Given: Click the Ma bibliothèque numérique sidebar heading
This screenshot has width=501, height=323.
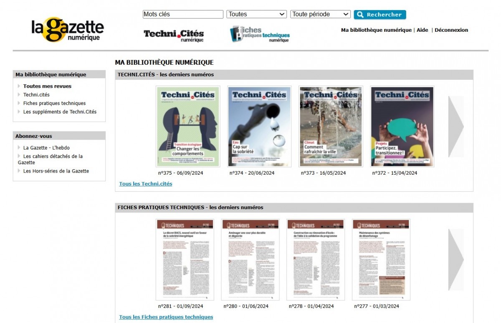Looking at the screenshot, I should (x=51, y=75).
